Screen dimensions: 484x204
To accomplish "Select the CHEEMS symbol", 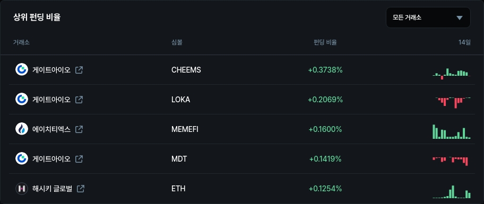I will point(186,70).
